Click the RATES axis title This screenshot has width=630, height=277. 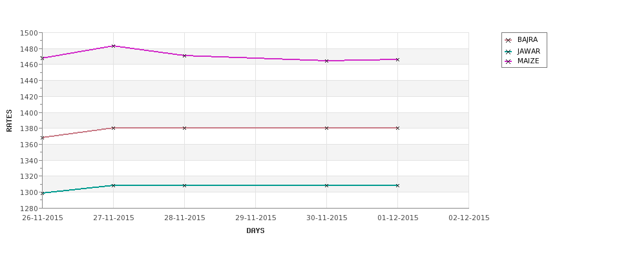pos(9,121)
